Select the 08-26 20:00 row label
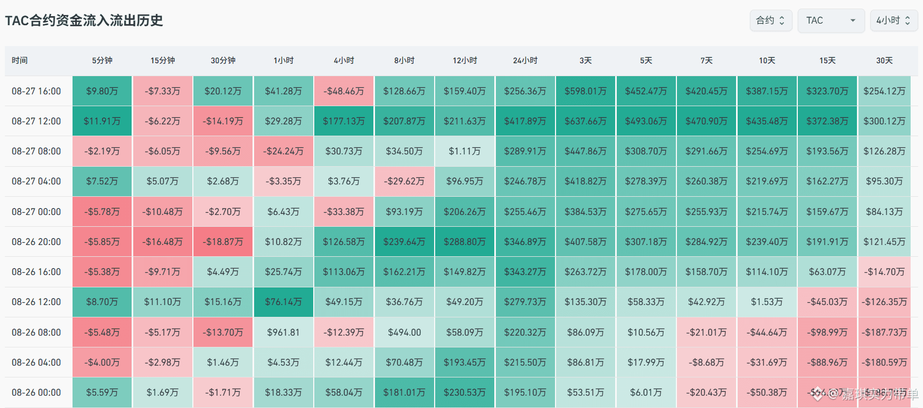 (37, 242)
